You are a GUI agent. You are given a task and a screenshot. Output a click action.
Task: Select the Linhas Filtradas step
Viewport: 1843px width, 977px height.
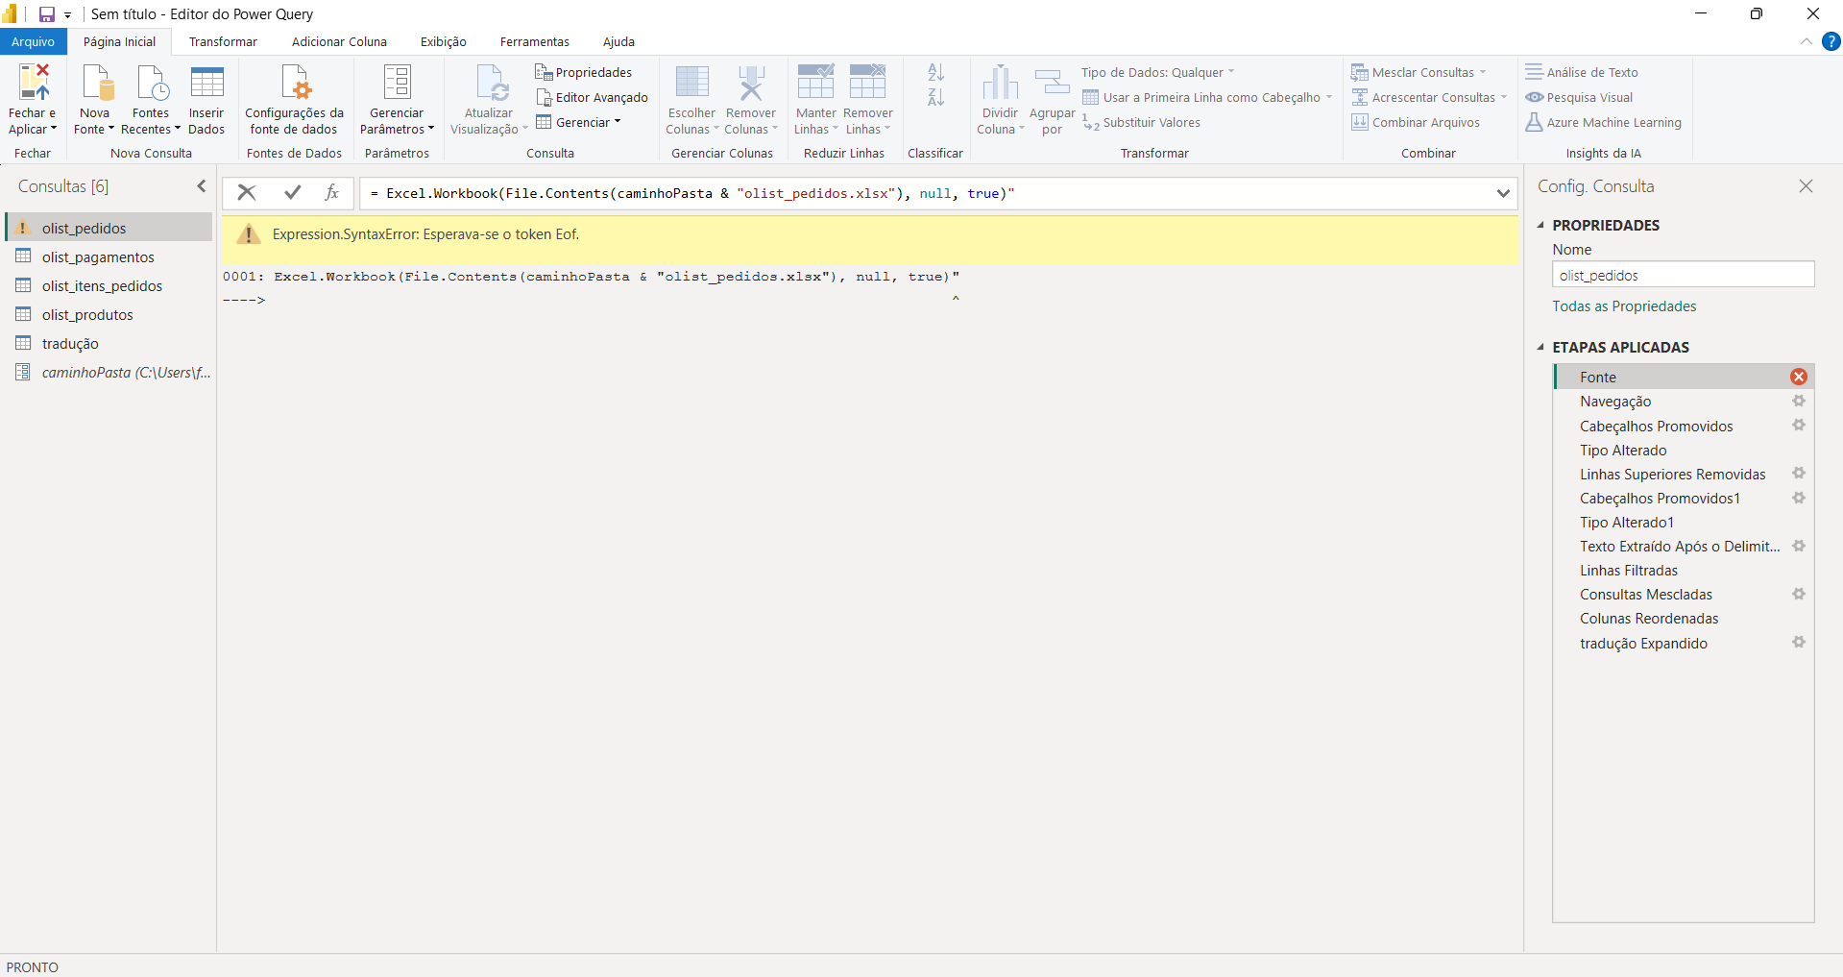point(1684,570)
